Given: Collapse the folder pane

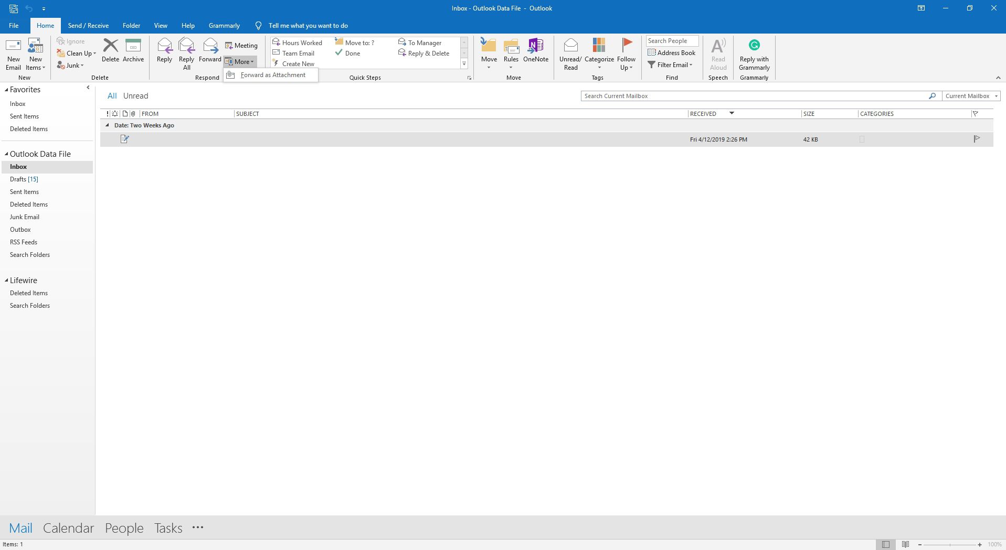Looking at the screenshot, I should 88,88.
